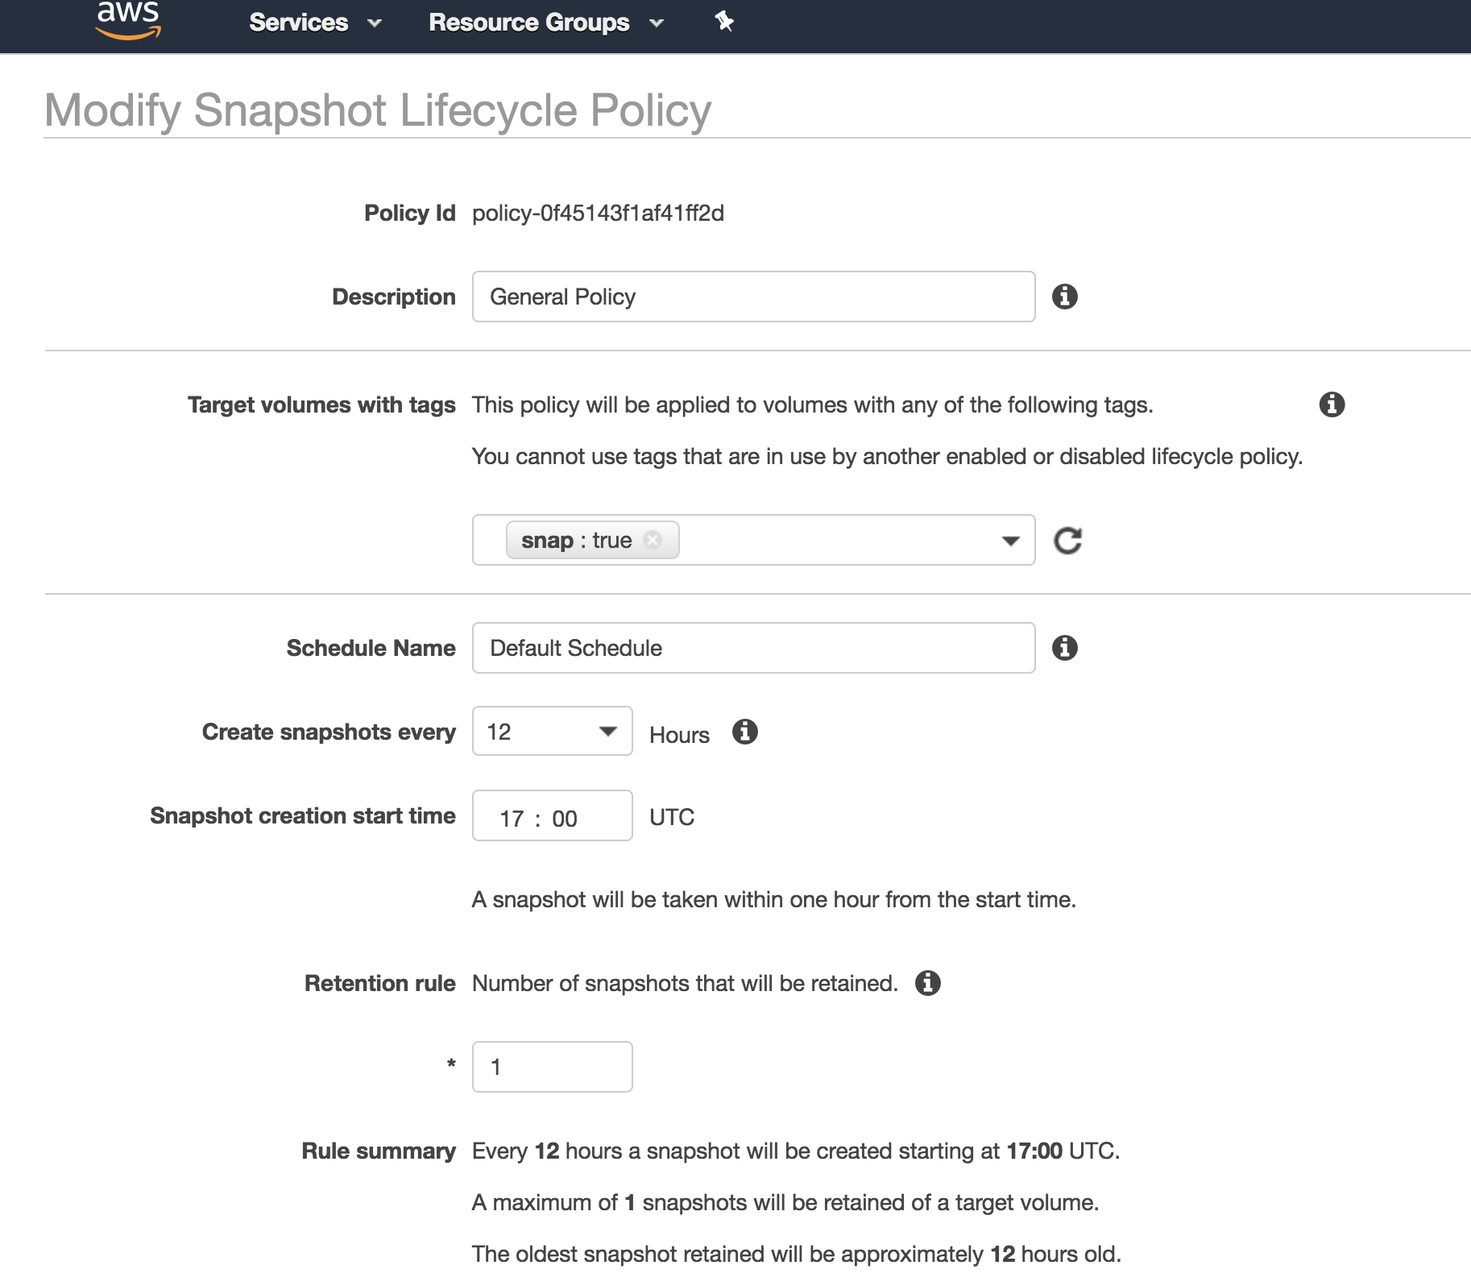Click the start time minutes value 00
Viewport: 1471px width, 1286px height.
pyautogui.click(x=565, y=819)
